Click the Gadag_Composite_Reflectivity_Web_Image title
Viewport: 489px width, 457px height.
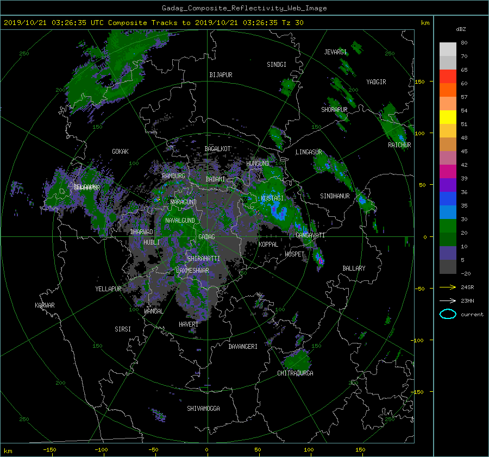click(244, 8)
